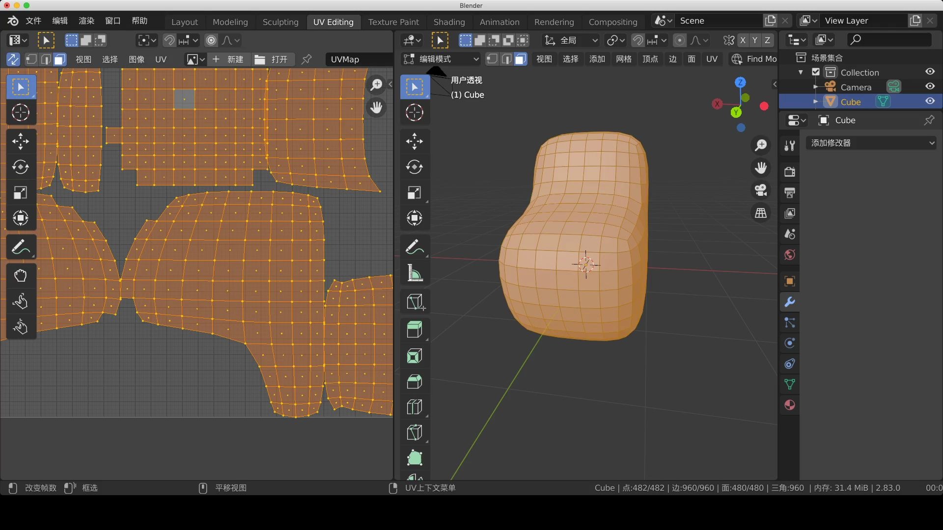
Task: Open the World properties tab
Action: click(x=790, y=255)
